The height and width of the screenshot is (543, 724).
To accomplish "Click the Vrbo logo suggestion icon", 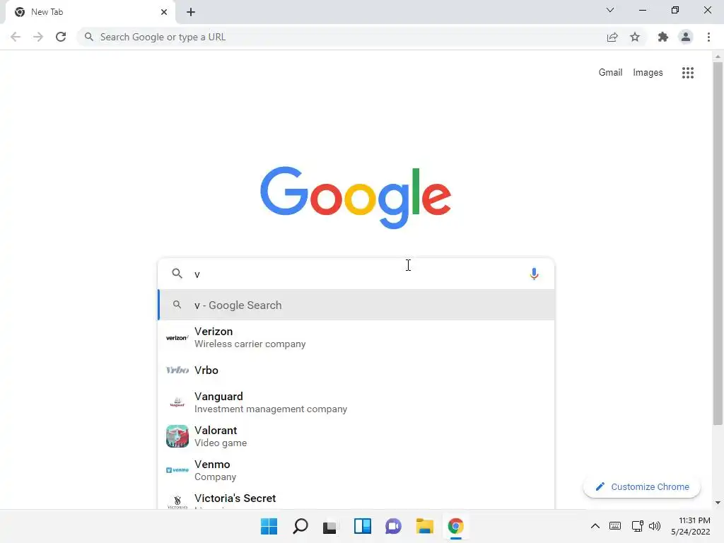I will pyautogui.click(x=177, y=370).
